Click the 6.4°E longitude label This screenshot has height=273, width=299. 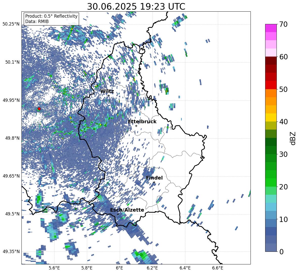click(x=185, y=268)
